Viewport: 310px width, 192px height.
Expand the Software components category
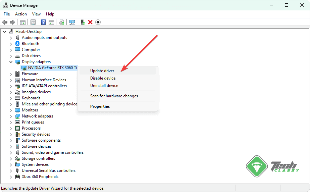11,140
